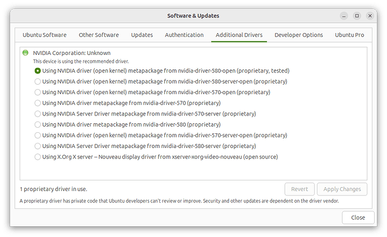The width and height of the screenshot is (387, 237).
Task: Close window using title bar X icon
Action: [370, 16]
